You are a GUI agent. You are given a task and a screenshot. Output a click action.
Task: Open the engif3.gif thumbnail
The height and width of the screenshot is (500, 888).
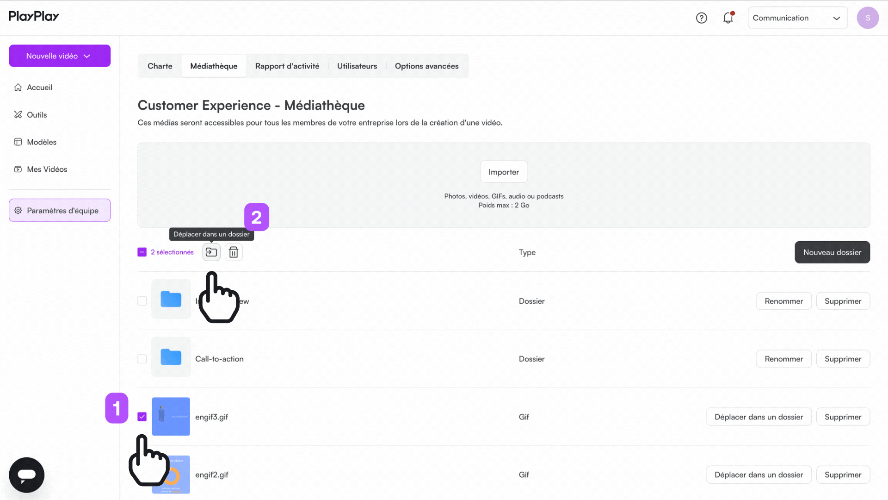click(x=171, y=416)
